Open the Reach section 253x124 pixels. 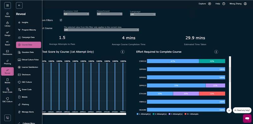click(x=7, y=43)
